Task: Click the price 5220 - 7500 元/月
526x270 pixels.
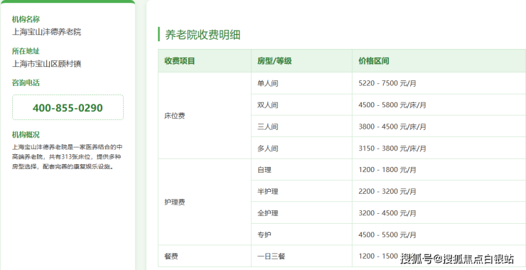Action: [x=387, y=83]
